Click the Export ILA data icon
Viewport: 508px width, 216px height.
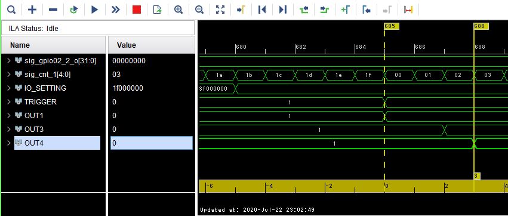click(x=158, y=10)
